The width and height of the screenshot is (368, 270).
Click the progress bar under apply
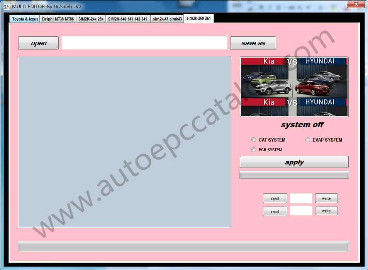pos(294,175)
